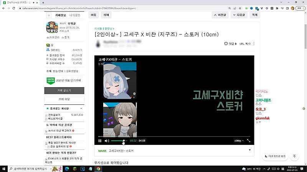Collapse the 즐겨찾는 게시판 section arrow

(x=81, y=109)
